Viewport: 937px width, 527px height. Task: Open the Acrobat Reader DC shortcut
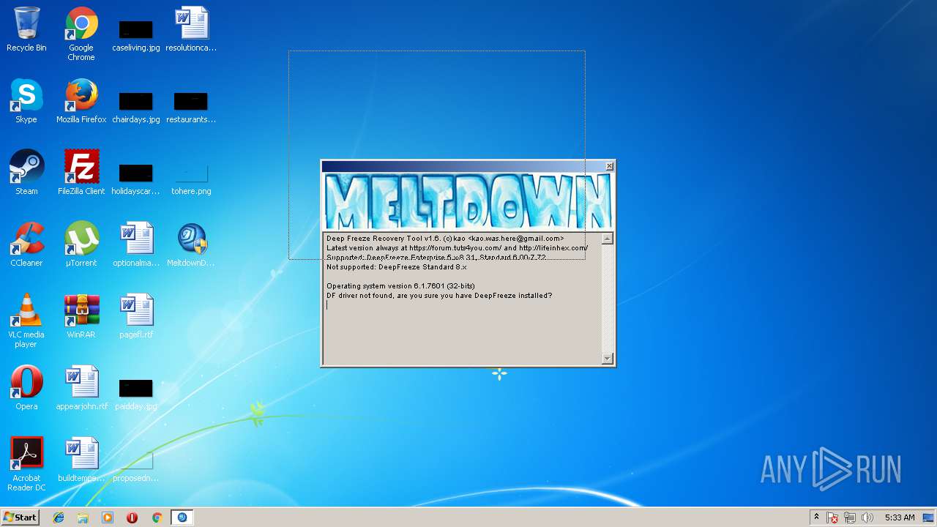pos(26,464)
